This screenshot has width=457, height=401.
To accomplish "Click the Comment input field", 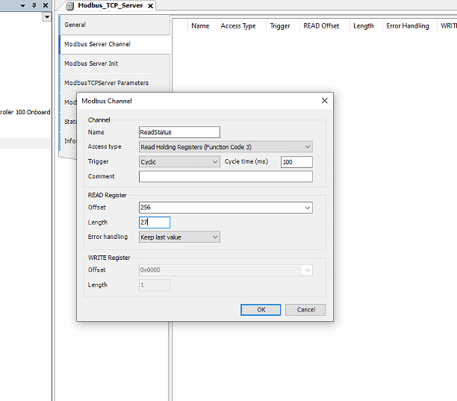I will [226, 176].
